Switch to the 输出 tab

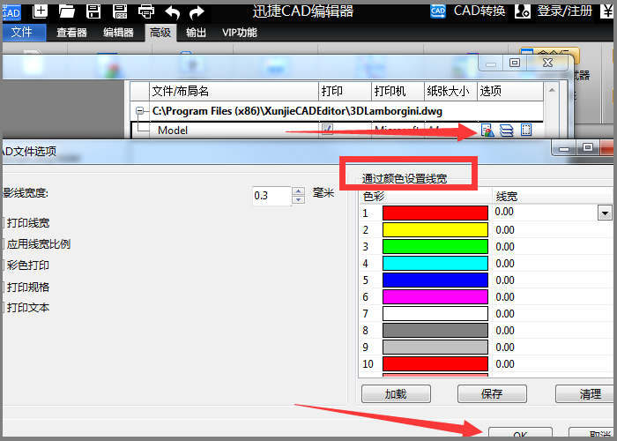coord(196,33)
